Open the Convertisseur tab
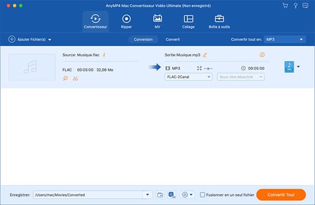This screenshot has height=205, width=315. click(x=96, y=22)
